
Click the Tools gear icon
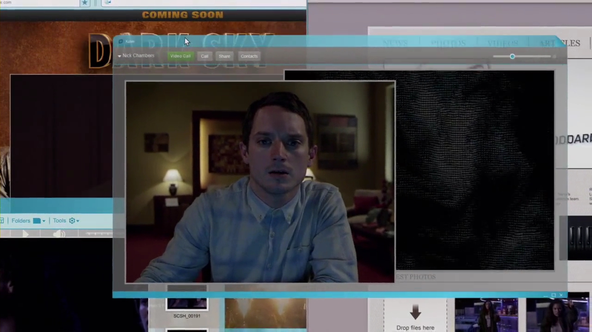point(72,221)
